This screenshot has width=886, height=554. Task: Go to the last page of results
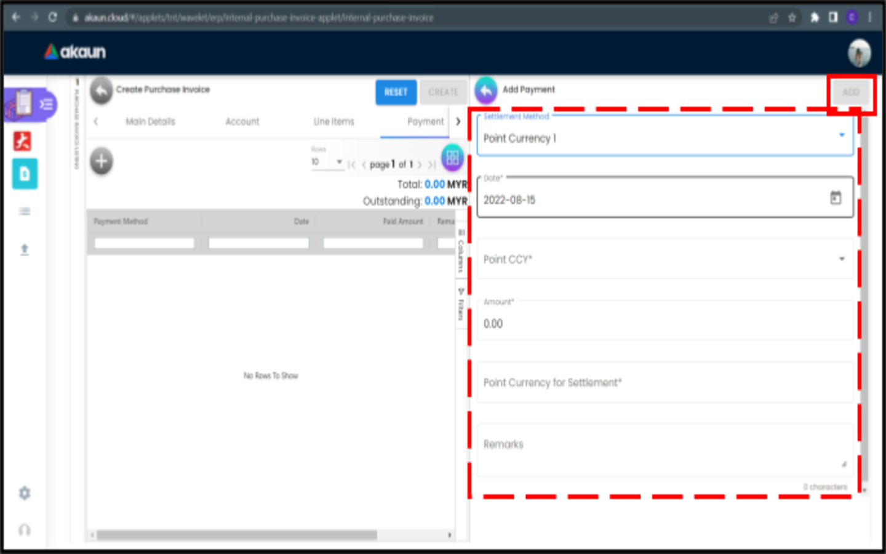click(x=432, y=164)
